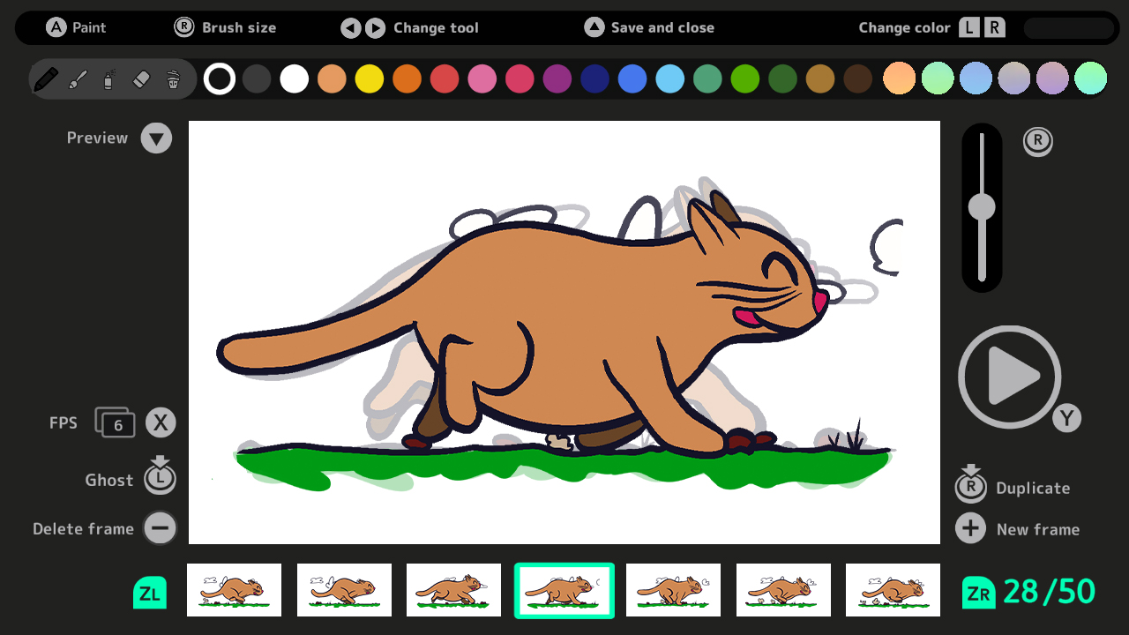Add a new frame with the plus icon
This screenshot has height=635, width=1129.
[970, 528]
